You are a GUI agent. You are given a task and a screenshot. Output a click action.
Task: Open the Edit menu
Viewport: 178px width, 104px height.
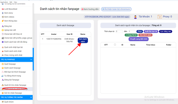pos(11,2)
